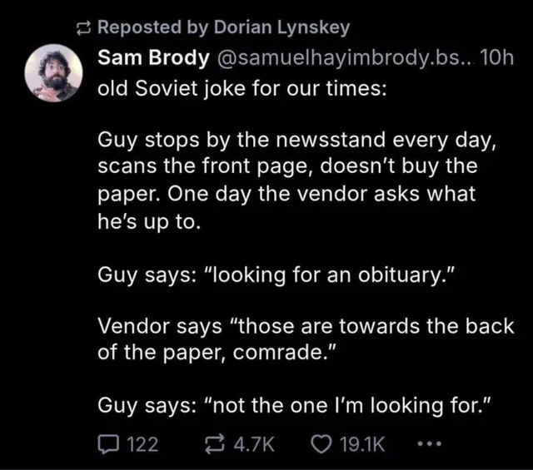Screen dimensions: 533x470
Task: Click the '10h' post timestamp
Action: click(498, 58)
